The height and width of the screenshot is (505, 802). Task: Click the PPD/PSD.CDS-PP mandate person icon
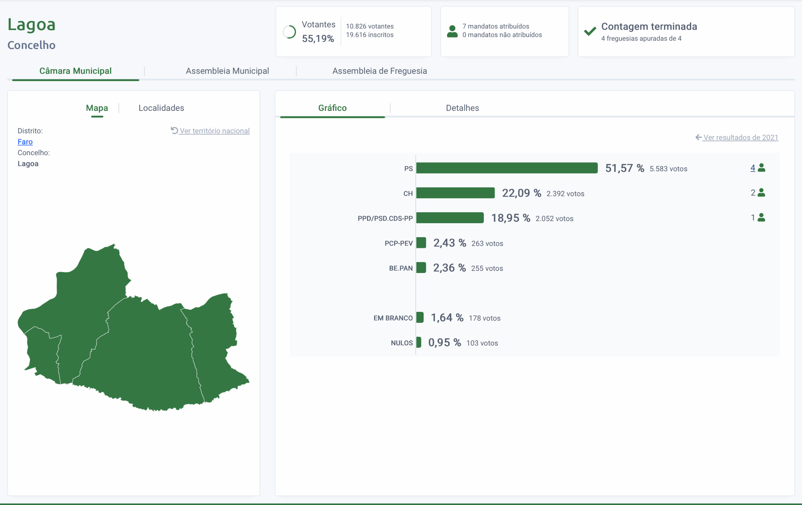pos(761,218)
